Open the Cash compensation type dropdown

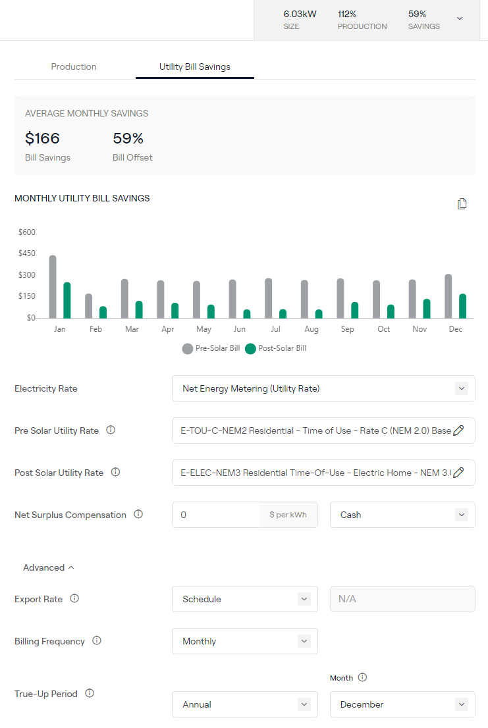click(x=402, y=515)
